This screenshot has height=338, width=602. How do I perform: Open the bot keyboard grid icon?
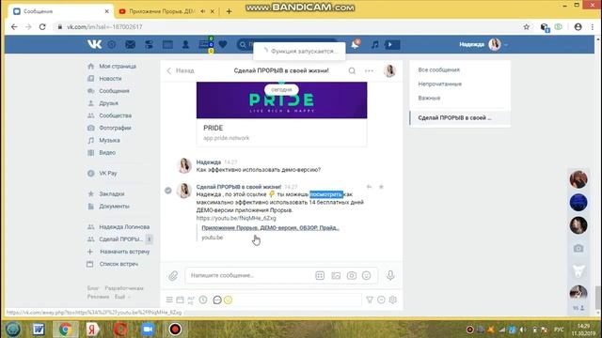coord(320,275)
